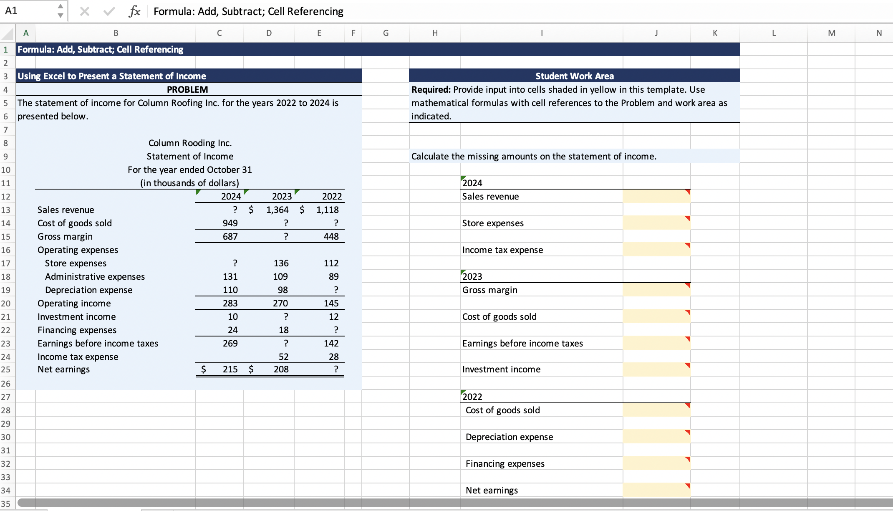Click the horizontal scrollbar at the bottom

click(x=417, y=503)
